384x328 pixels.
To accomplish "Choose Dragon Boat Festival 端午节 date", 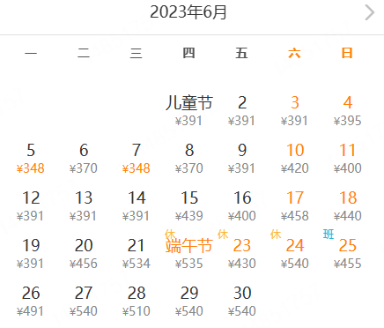I will [189, 254].
